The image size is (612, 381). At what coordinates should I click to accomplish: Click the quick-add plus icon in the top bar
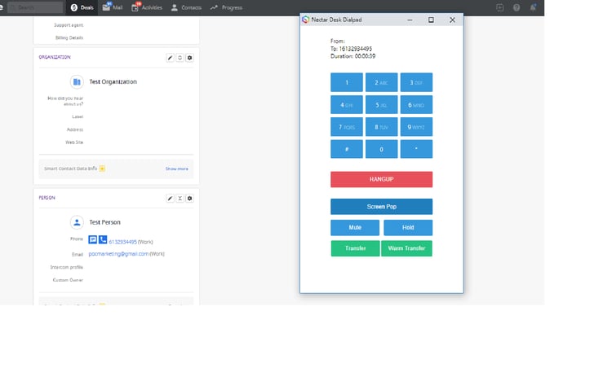(x=500, y=7)
